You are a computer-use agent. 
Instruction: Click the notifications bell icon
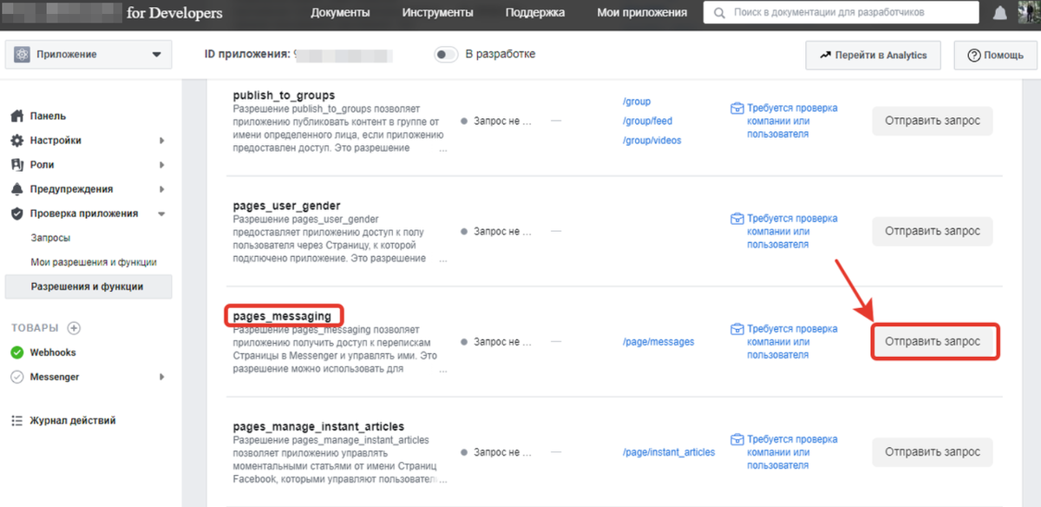[1000, 13]
